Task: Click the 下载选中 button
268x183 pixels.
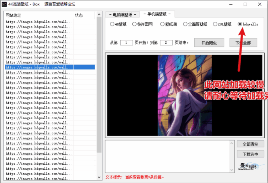Action: [x=250, y=154]
